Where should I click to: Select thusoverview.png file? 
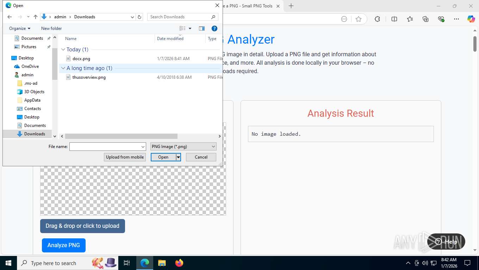(89, 77)
